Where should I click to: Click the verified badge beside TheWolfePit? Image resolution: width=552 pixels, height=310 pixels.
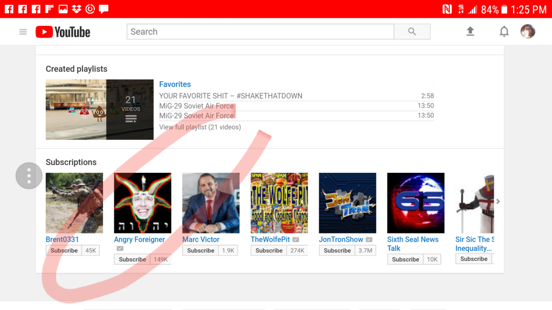click(296, 239)
